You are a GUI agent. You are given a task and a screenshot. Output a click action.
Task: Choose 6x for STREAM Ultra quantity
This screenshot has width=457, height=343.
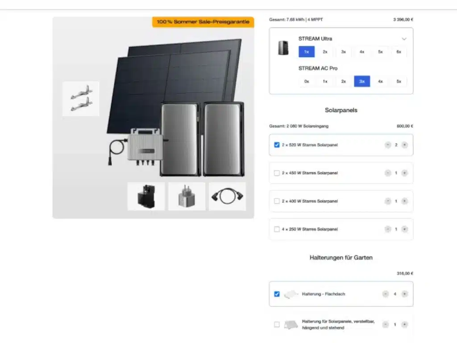399,52
